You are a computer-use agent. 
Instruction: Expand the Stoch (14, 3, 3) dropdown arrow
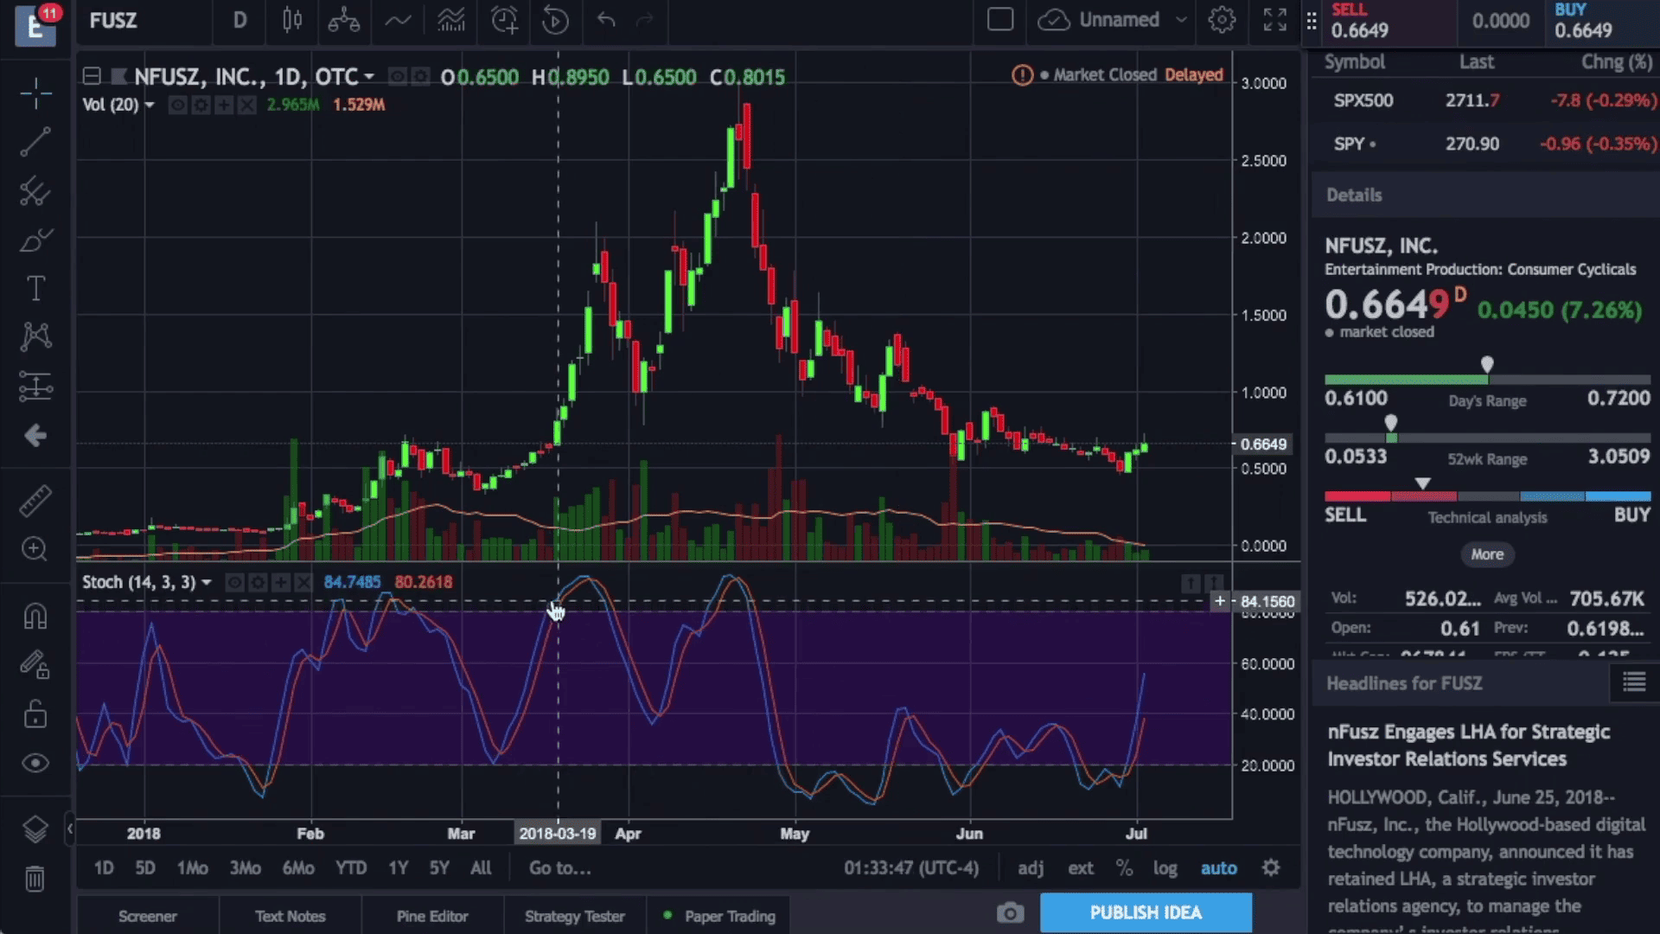pos(207,583)
